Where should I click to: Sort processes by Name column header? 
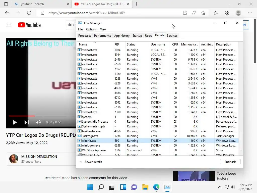(x=95, y=44)
